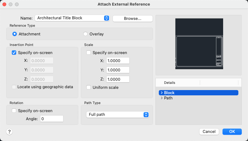This screenshot has height=141, width=248.
Task: Enable Rotation Specify on-screen checkbox
Action: 14,111
